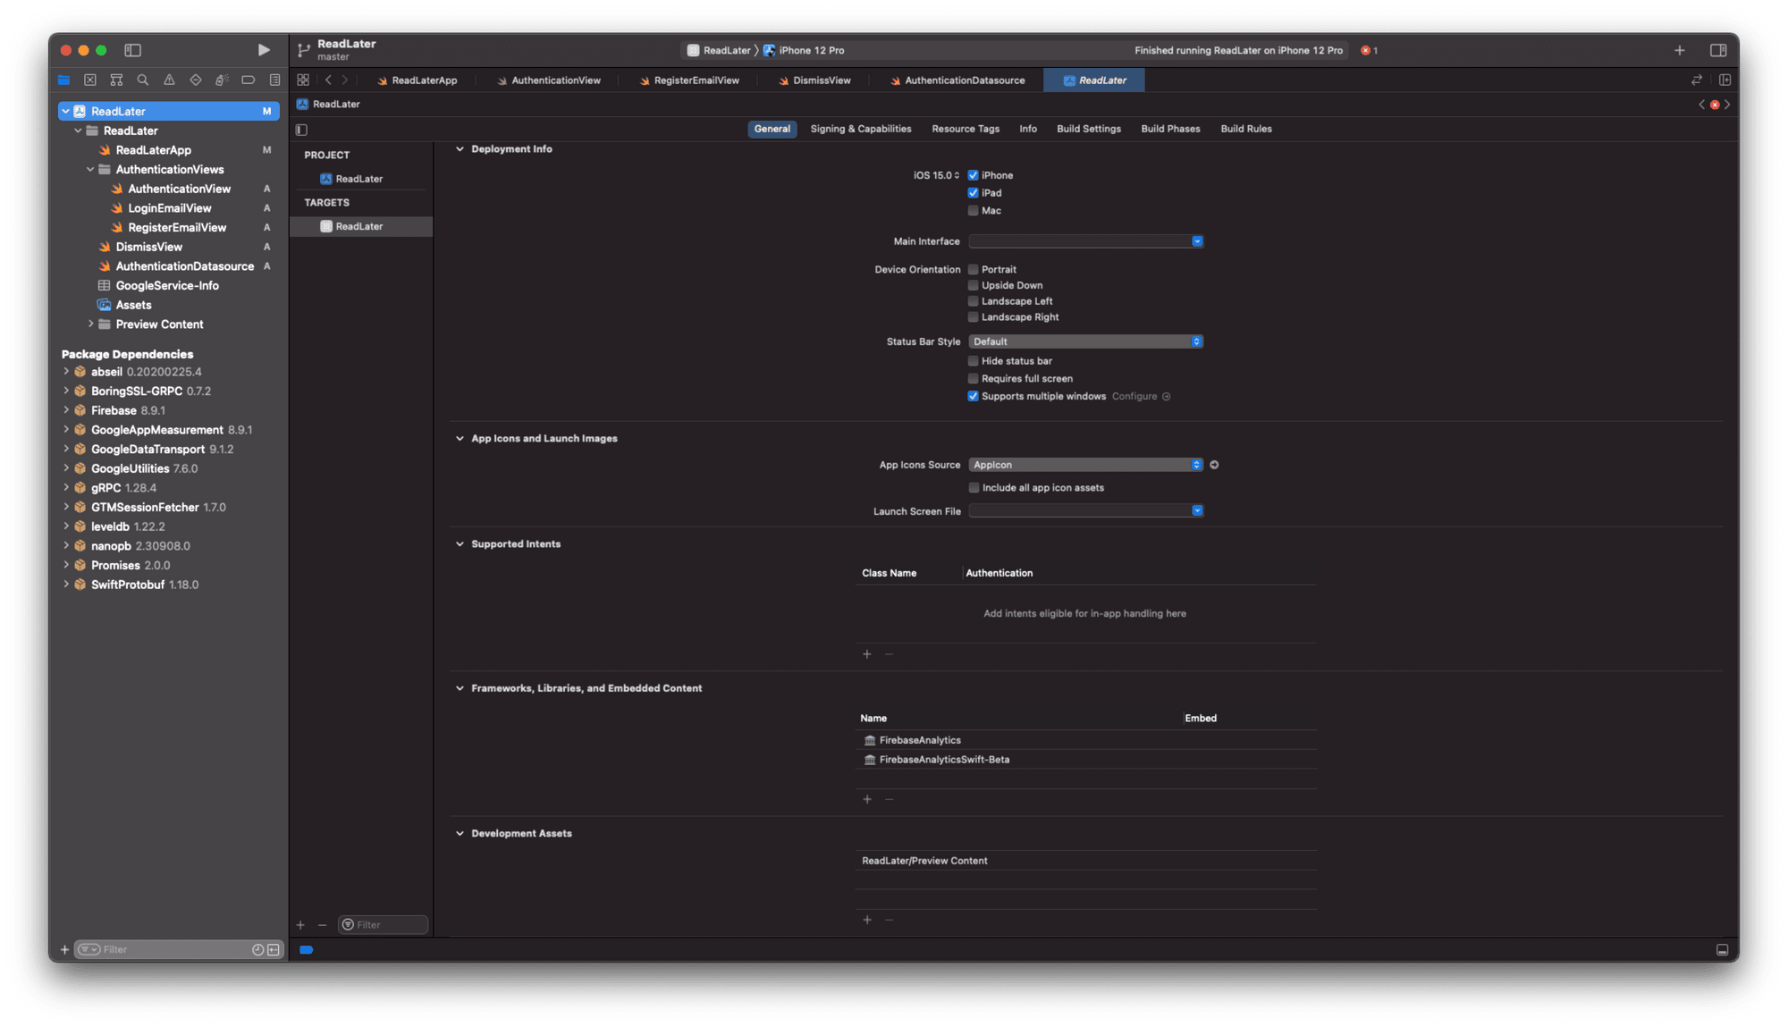The height and width of the screenshot is (1027, 1788).
Task: Add a framework with plus button
Action: tap(867, 800)
